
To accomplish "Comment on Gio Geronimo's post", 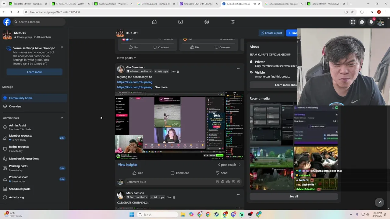I will 179,173.
